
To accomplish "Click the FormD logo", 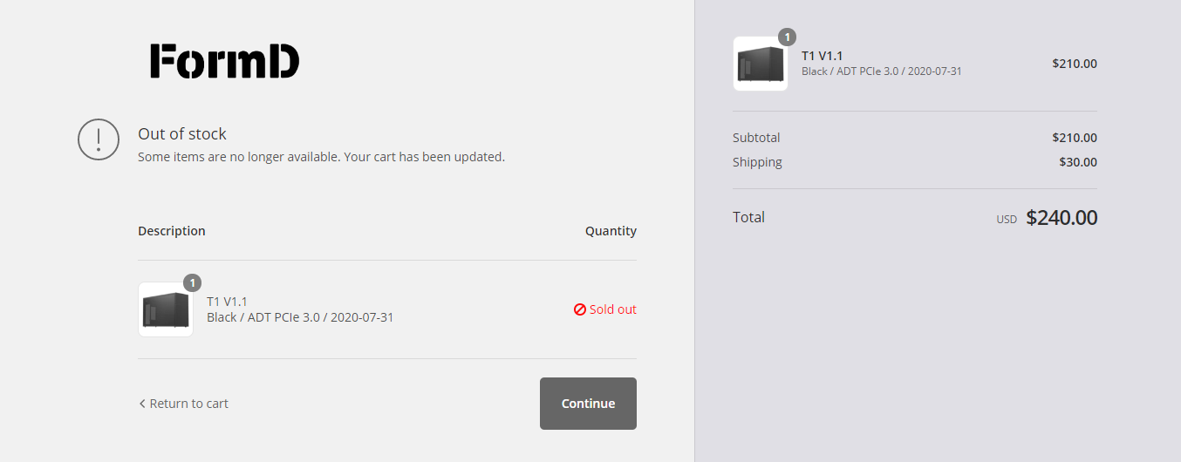I will pyautogui.click(x=224, y=61).
